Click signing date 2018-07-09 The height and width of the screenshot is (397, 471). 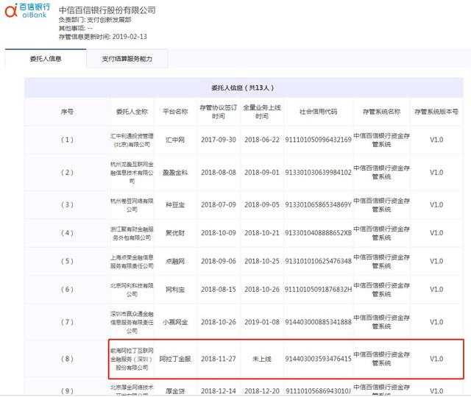pyautogui.click(x=219, y=205)
